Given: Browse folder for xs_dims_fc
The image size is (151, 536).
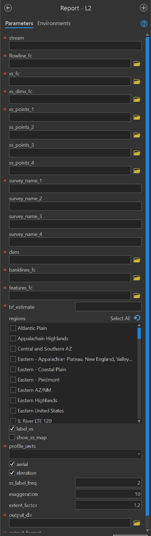Looking at the screenshot, I should [137, 99].
